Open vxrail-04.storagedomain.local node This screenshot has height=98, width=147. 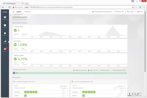click(x=83, y=82)
